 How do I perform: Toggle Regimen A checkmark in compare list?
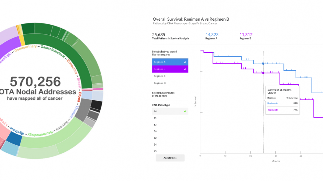point(185,62)
